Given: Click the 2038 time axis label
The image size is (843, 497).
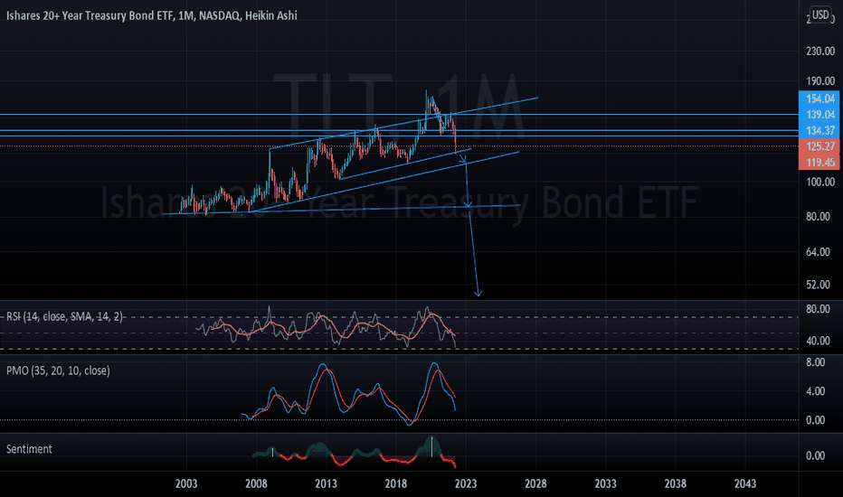Looking at the screenshot, I should click(676, 483).
